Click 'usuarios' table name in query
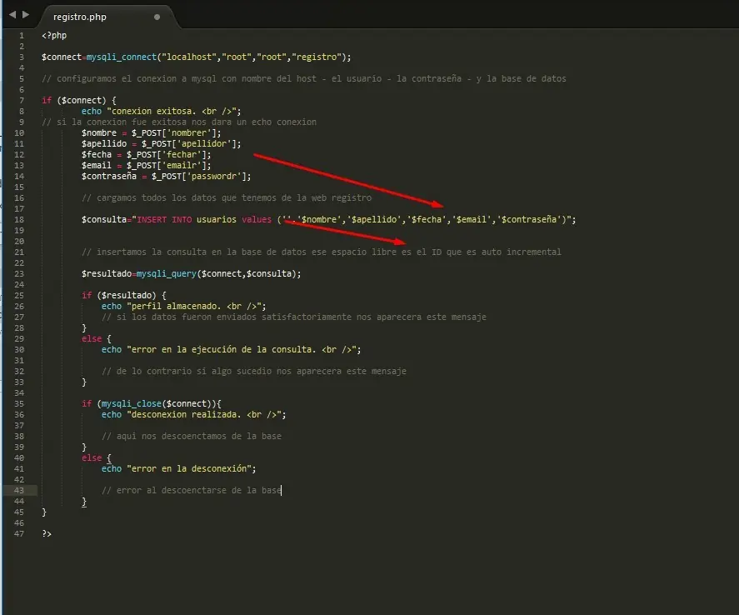The width and height of the screenshot is (739, 615). [x=217, y=220]
